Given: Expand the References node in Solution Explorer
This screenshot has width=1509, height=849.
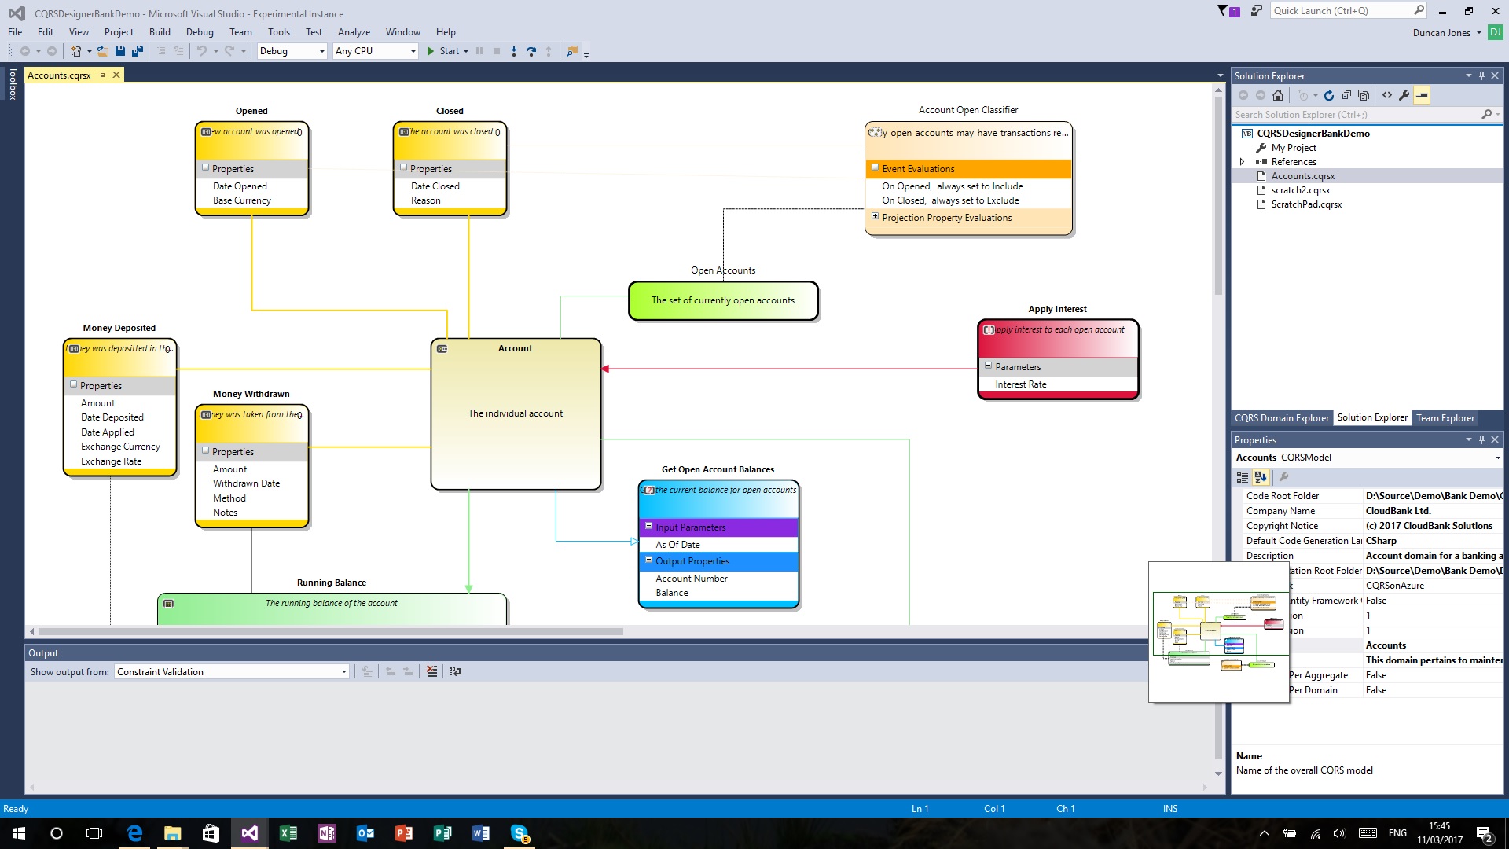Looking at the screenshot, I should (x=1242, y=162).
